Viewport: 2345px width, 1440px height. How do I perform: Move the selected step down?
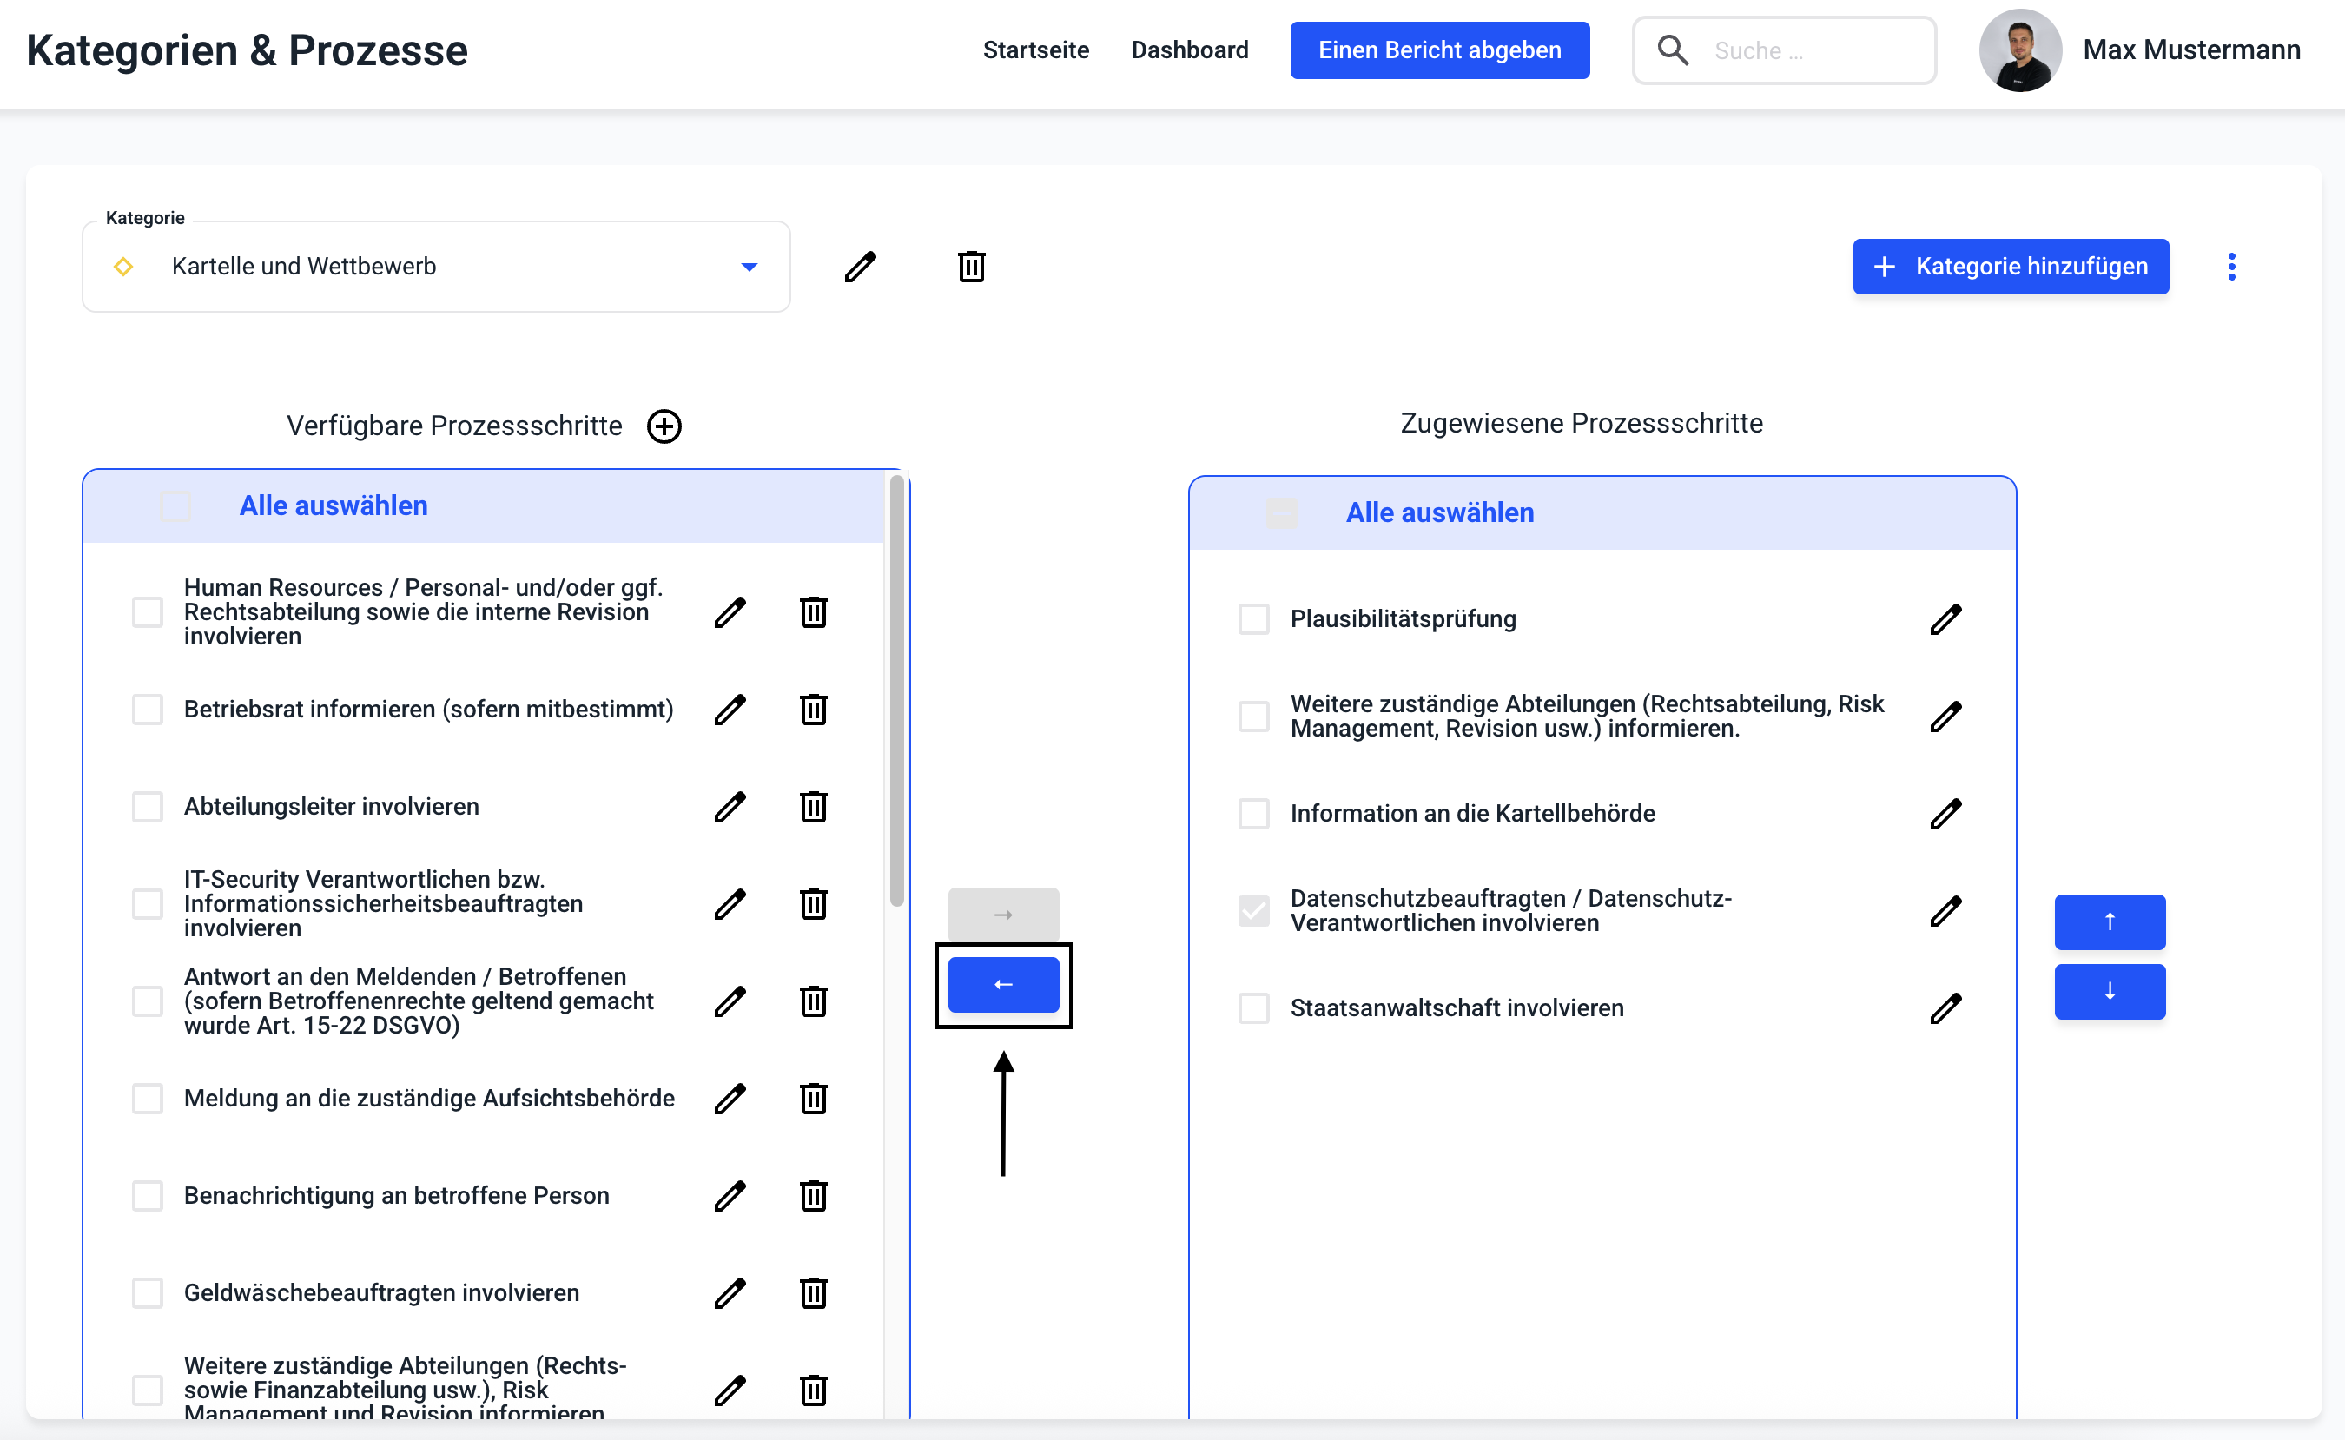click(2109, 990)
